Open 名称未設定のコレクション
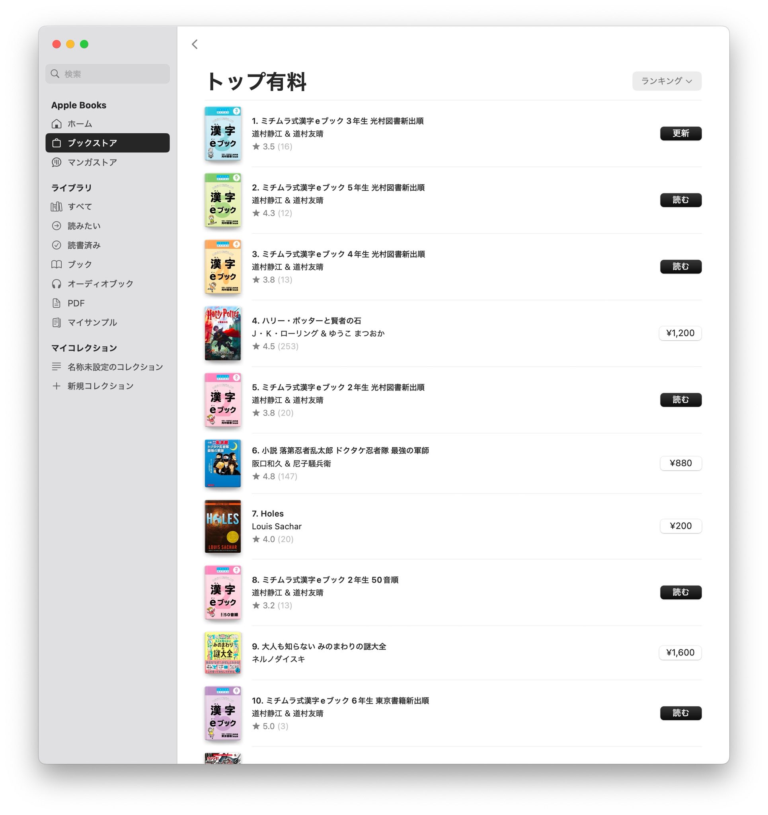 coord(107,367)
